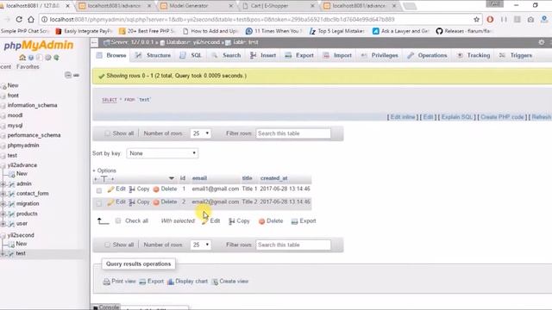552x310 pixels.
Task: Click the phpMyAdmin home icon
Action: pos(22,58)
